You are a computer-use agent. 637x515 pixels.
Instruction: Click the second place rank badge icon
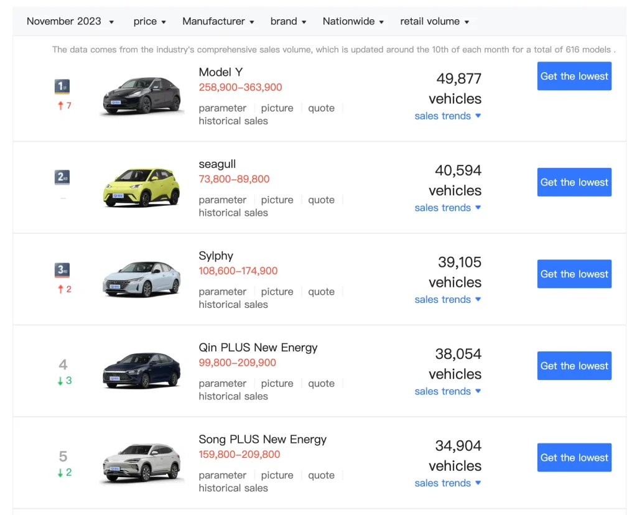[x=62, y=177]
